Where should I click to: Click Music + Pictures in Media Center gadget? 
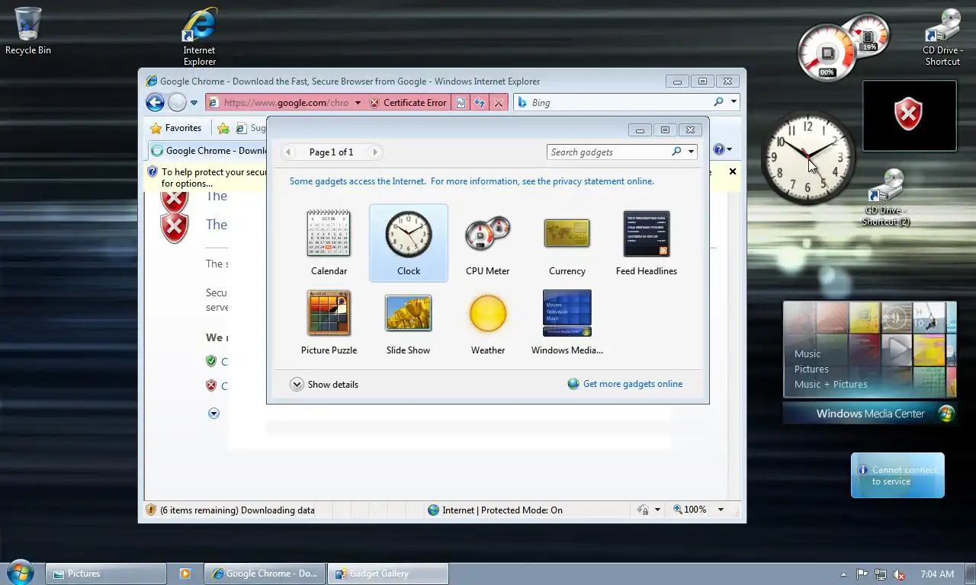tap(830, 384)
